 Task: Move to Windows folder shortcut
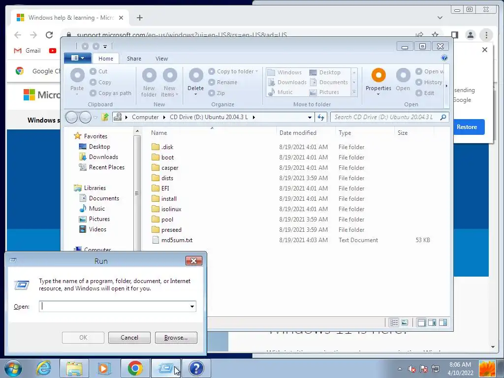[x=285, y=72]
